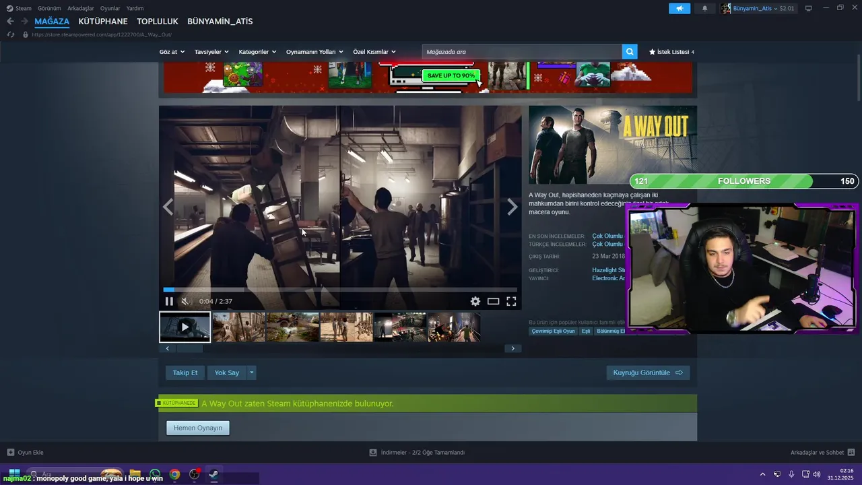Enter fullscreen video mode
The image size is (862, 485).
[x=511, y=301]
